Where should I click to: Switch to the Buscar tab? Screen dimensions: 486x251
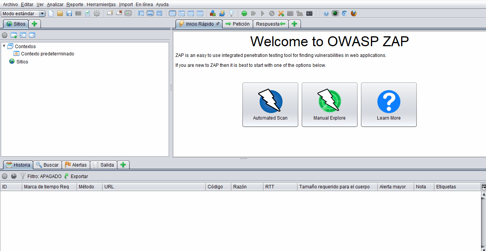click(47, 165)
